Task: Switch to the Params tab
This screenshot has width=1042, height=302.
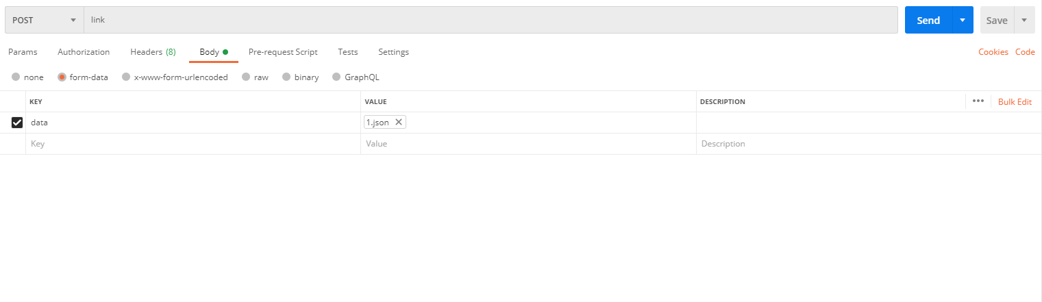Action: click(23, 52)
